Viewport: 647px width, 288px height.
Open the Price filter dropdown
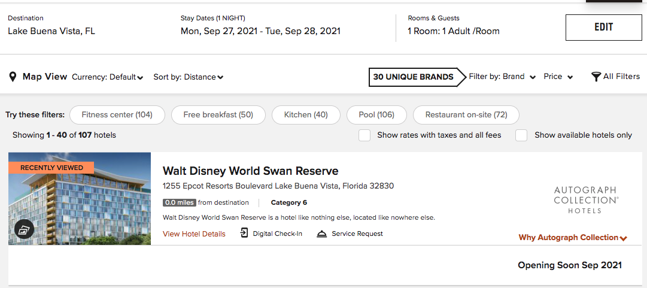pyautogui.click(x=558, y=77)
